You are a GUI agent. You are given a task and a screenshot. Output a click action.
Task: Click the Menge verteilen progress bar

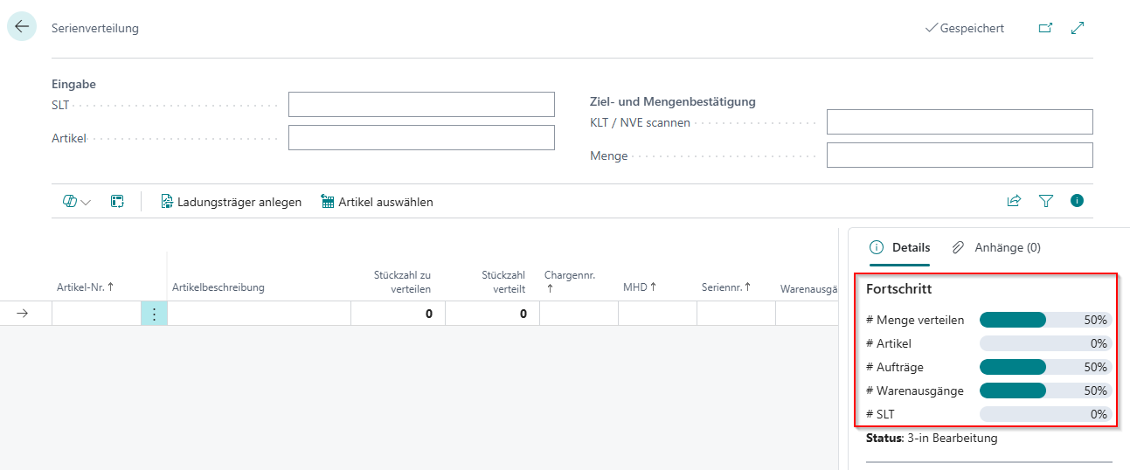click(x=1044, y=320)
